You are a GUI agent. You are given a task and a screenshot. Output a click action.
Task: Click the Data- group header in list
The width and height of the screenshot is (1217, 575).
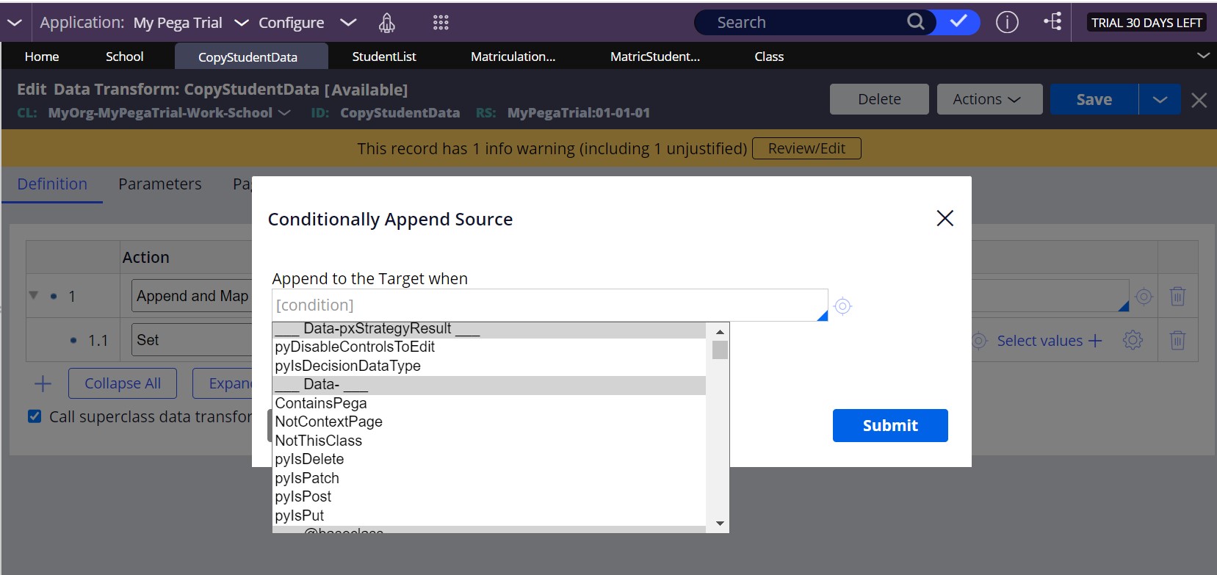[488, 385]
